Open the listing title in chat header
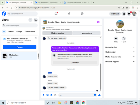 pyautogui.click(x=64, y=22)
